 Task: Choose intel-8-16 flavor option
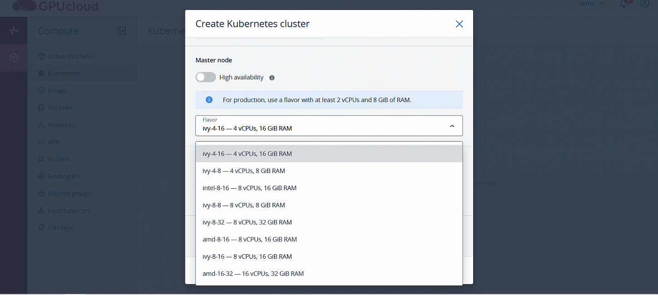pos(329,188)
